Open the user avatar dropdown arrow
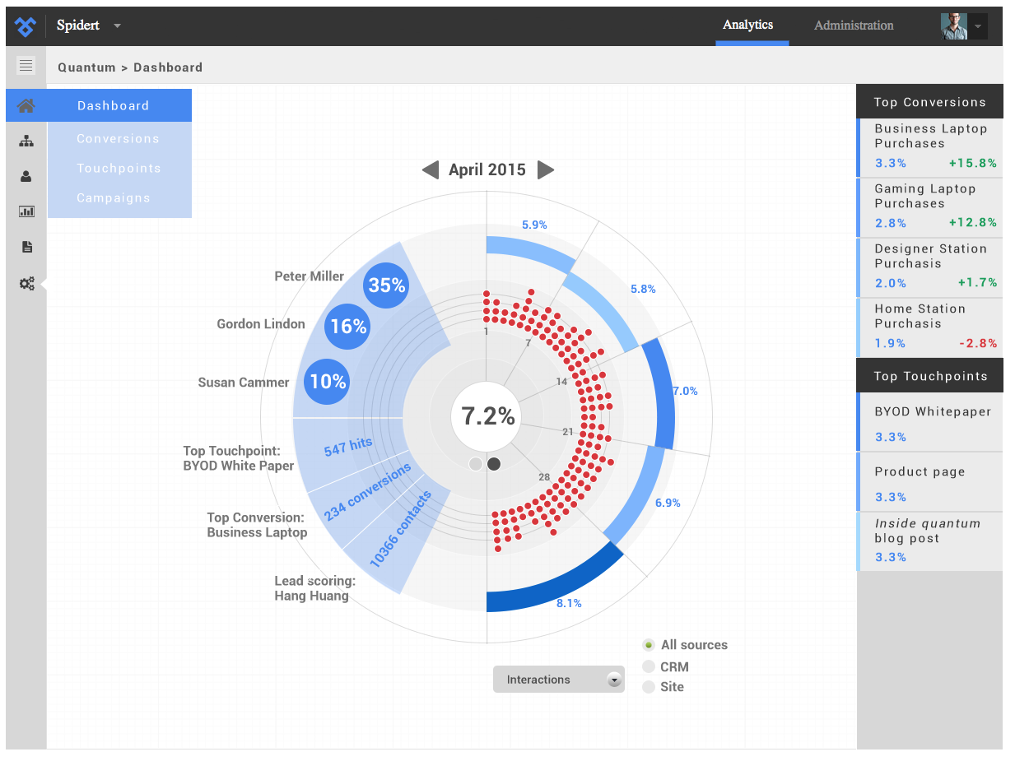This screenshot has height=775, width=1015. [977, 26]
